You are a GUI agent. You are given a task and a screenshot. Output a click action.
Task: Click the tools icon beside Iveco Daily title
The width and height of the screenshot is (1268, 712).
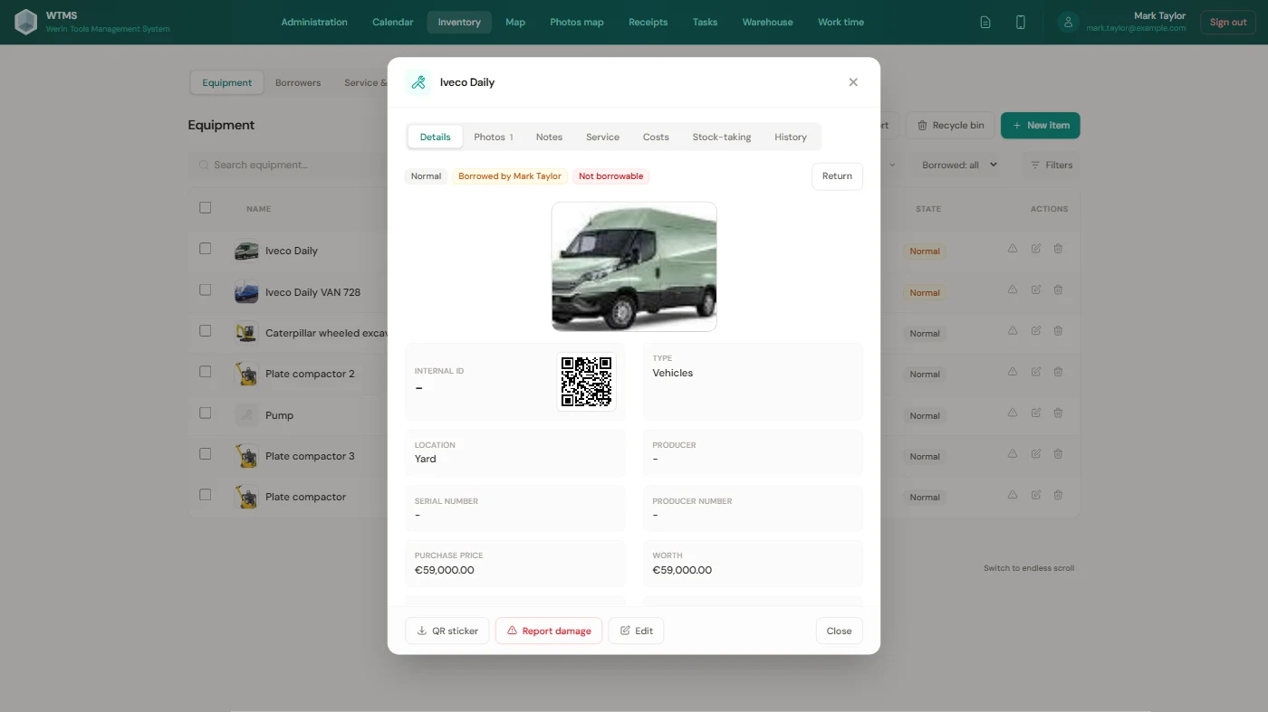[x=418, y=82]
